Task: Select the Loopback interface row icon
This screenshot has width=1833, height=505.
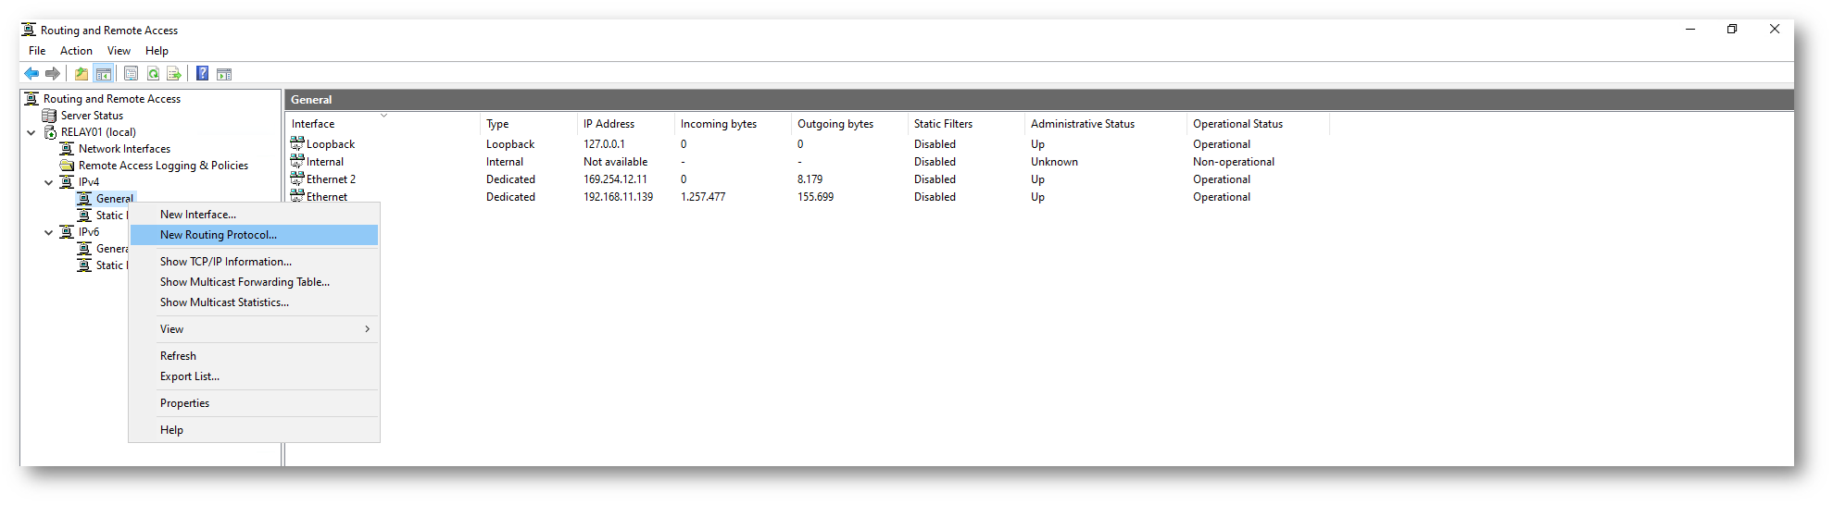Action: [297, 143]
